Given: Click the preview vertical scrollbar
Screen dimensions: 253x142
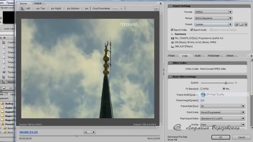Looking at the screenshot, I should [161, 69].
